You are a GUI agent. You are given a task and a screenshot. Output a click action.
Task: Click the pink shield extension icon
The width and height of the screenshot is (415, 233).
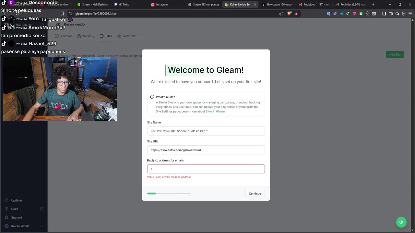pyautogui.click(x=354, y=14)
